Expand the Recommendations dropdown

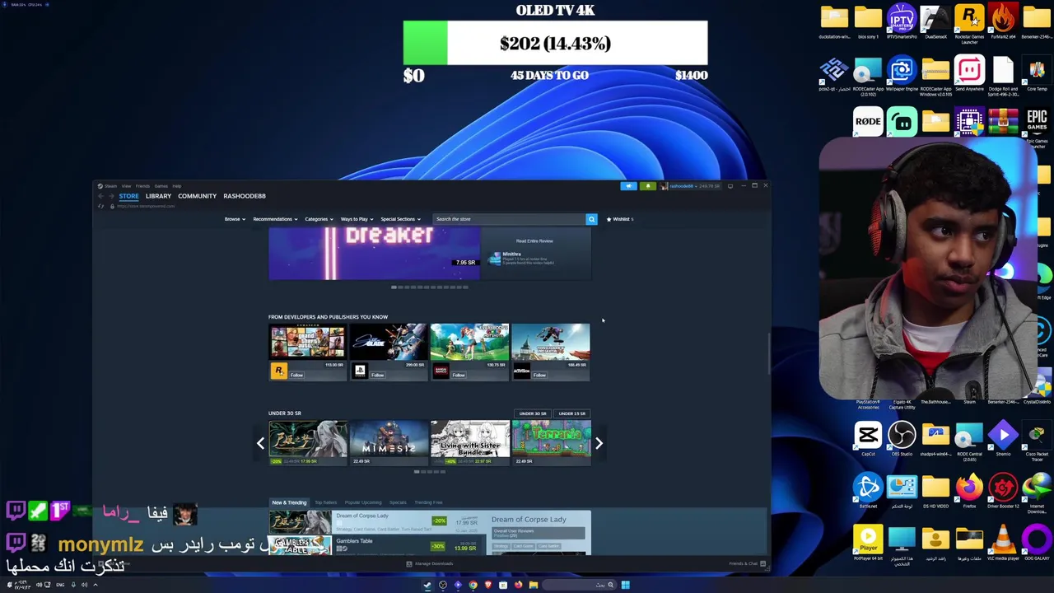coord(275,219)
